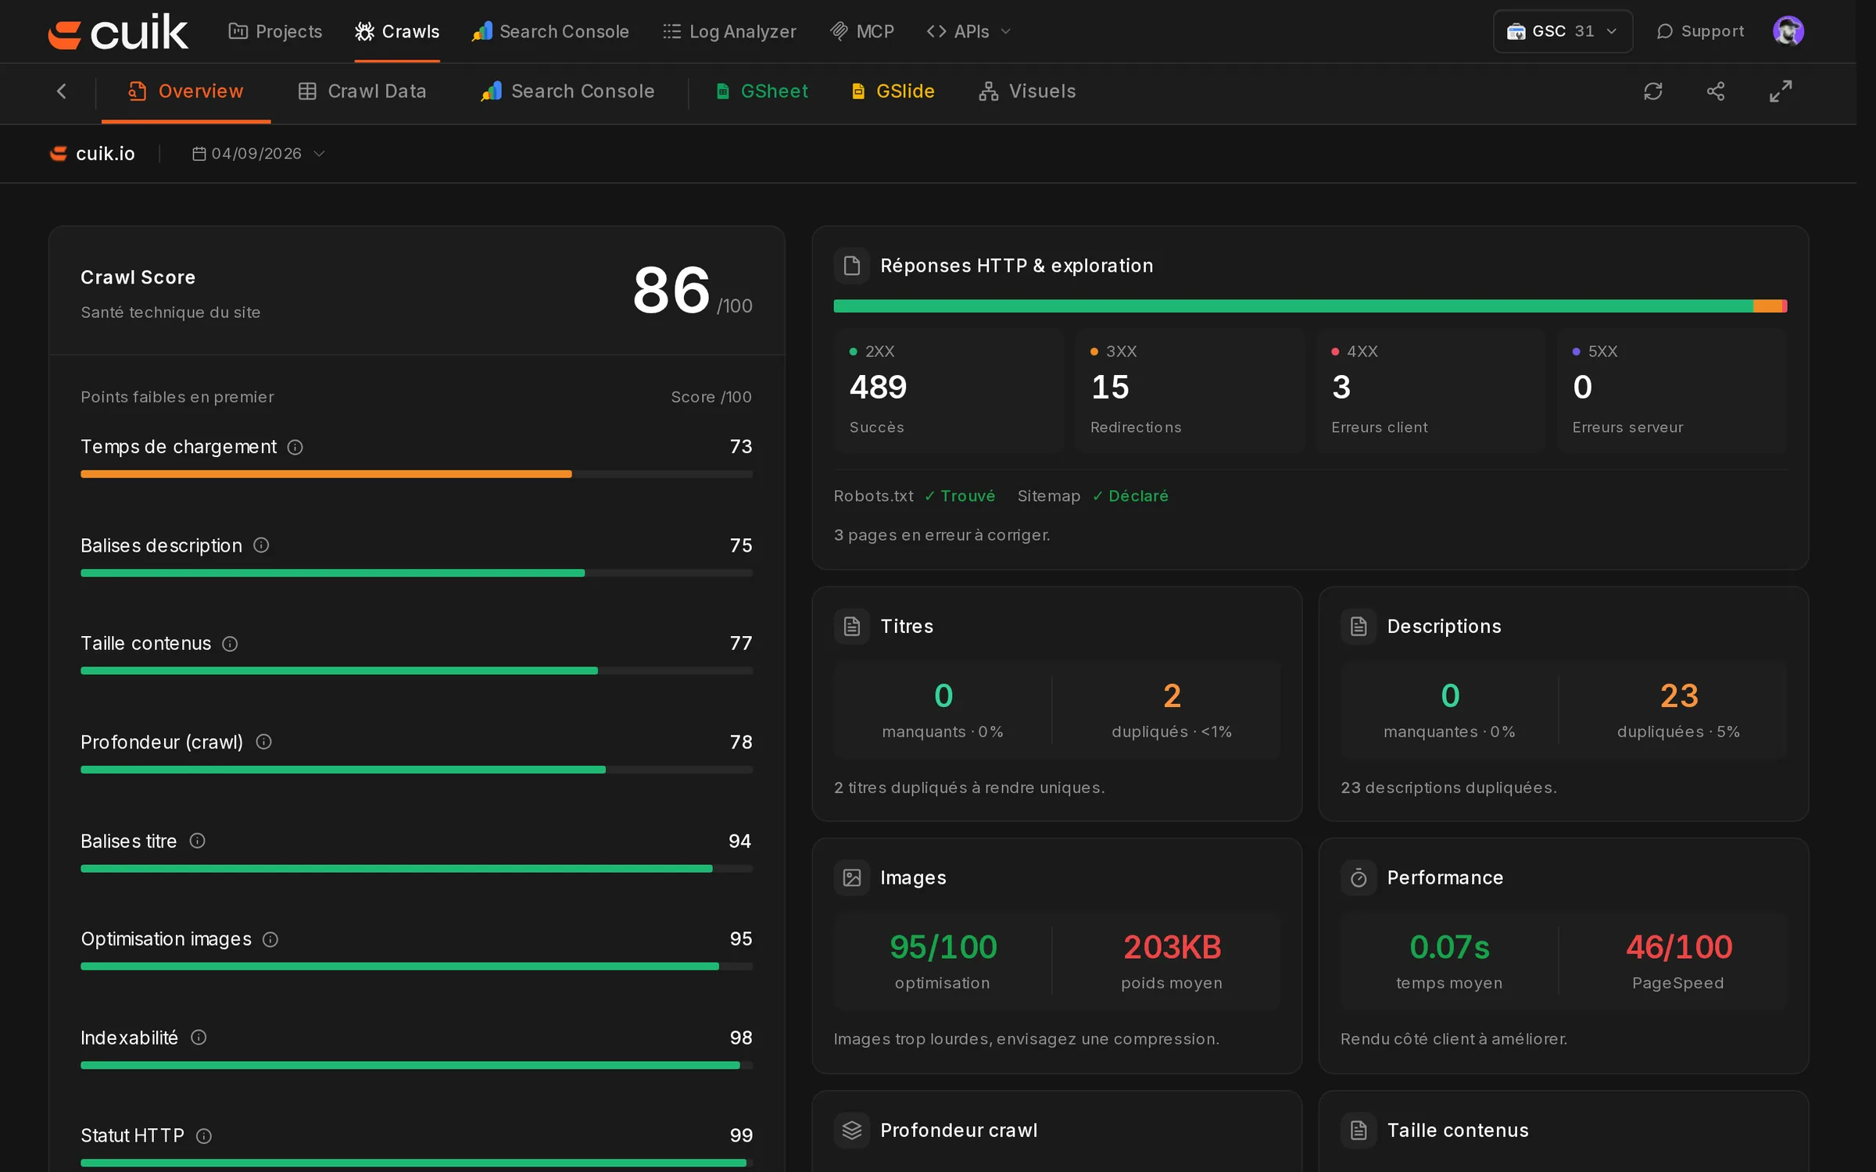1876x1172 pixels.
Task: Open MCP in top navigation
Action: (x=862, y=31)
